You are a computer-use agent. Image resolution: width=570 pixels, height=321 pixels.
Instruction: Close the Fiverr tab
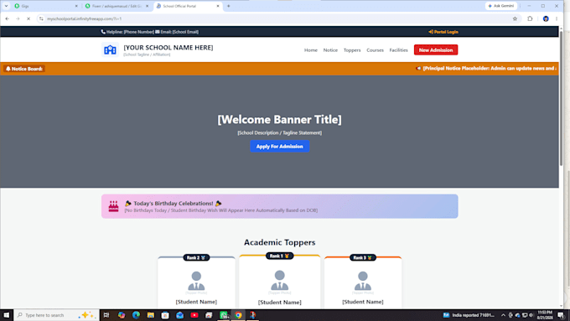tap(147, 6)
